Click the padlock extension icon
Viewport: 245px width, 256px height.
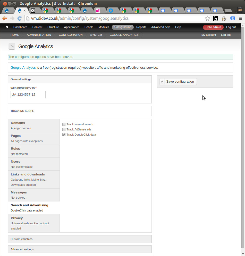(224, 19)
